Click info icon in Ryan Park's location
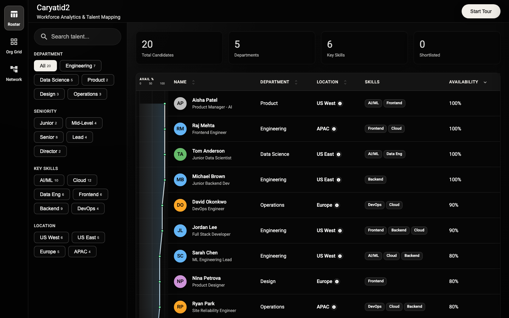Viewport: 509px width, 318px height. click(334, 307)
